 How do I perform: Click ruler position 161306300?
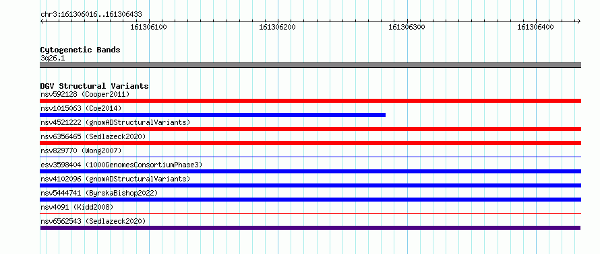pyautogui.click(x=407, y=27)
